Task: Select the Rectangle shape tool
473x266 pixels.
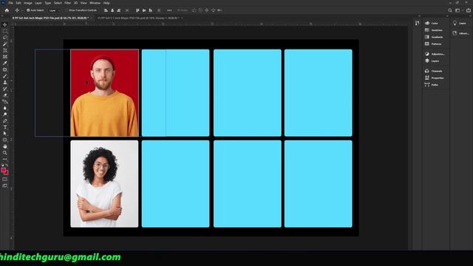Action: click(5, 140)
